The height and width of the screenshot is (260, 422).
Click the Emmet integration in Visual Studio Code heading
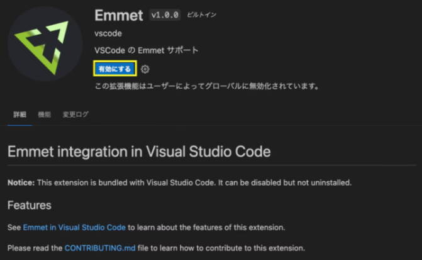(139, 152)
